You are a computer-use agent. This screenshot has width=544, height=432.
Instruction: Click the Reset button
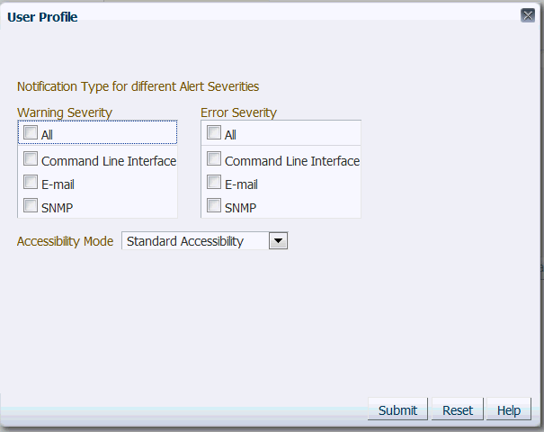458,409
